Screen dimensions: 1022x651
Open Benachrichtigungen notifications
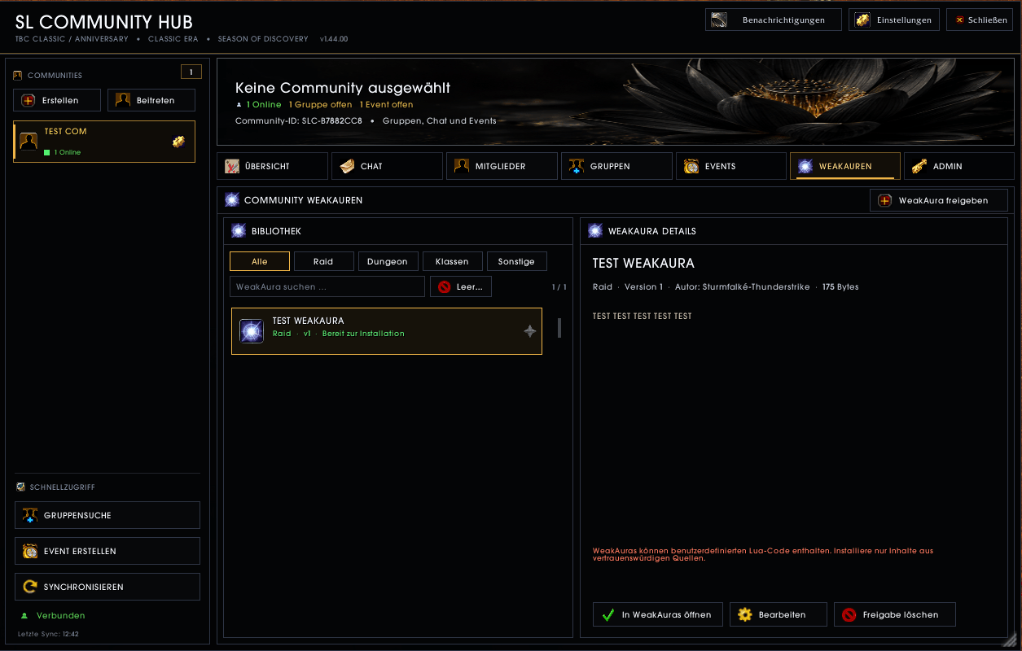click(x=774, y=20)
